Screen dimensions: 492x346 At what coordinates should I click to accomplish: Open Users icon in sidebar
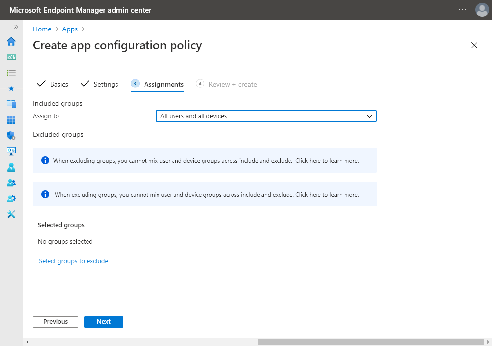coord(11,167)
